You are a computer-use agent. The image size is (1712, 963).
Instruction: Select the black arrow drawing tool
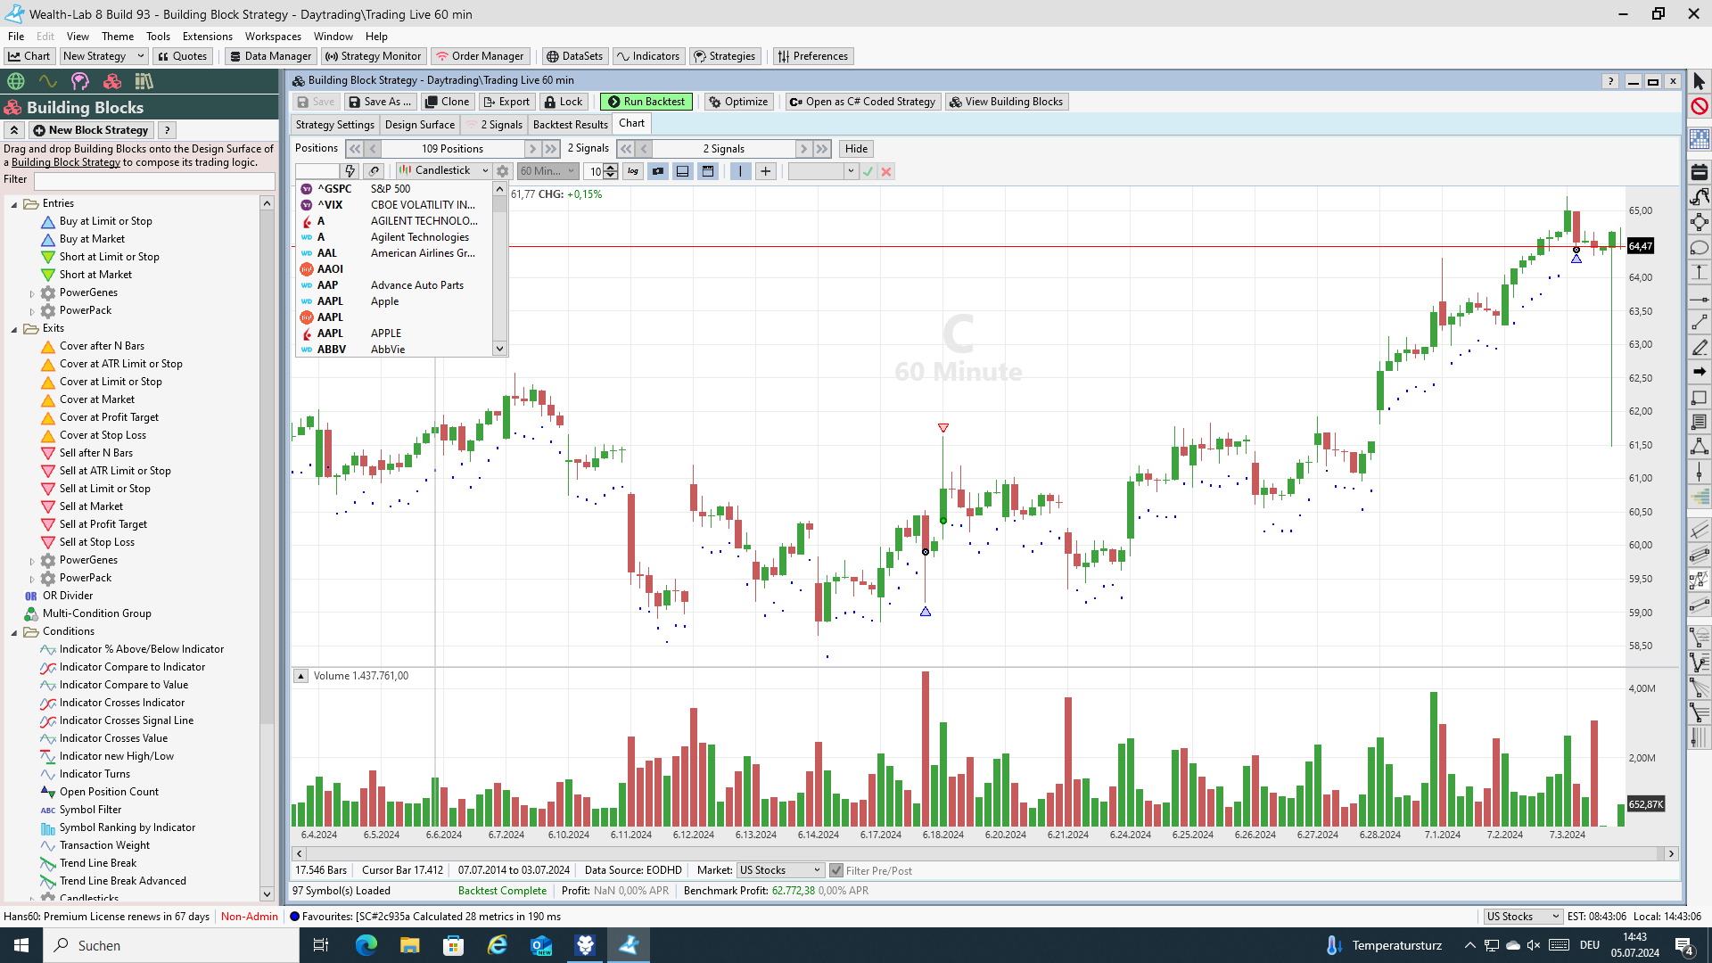tap(1699, 372)
